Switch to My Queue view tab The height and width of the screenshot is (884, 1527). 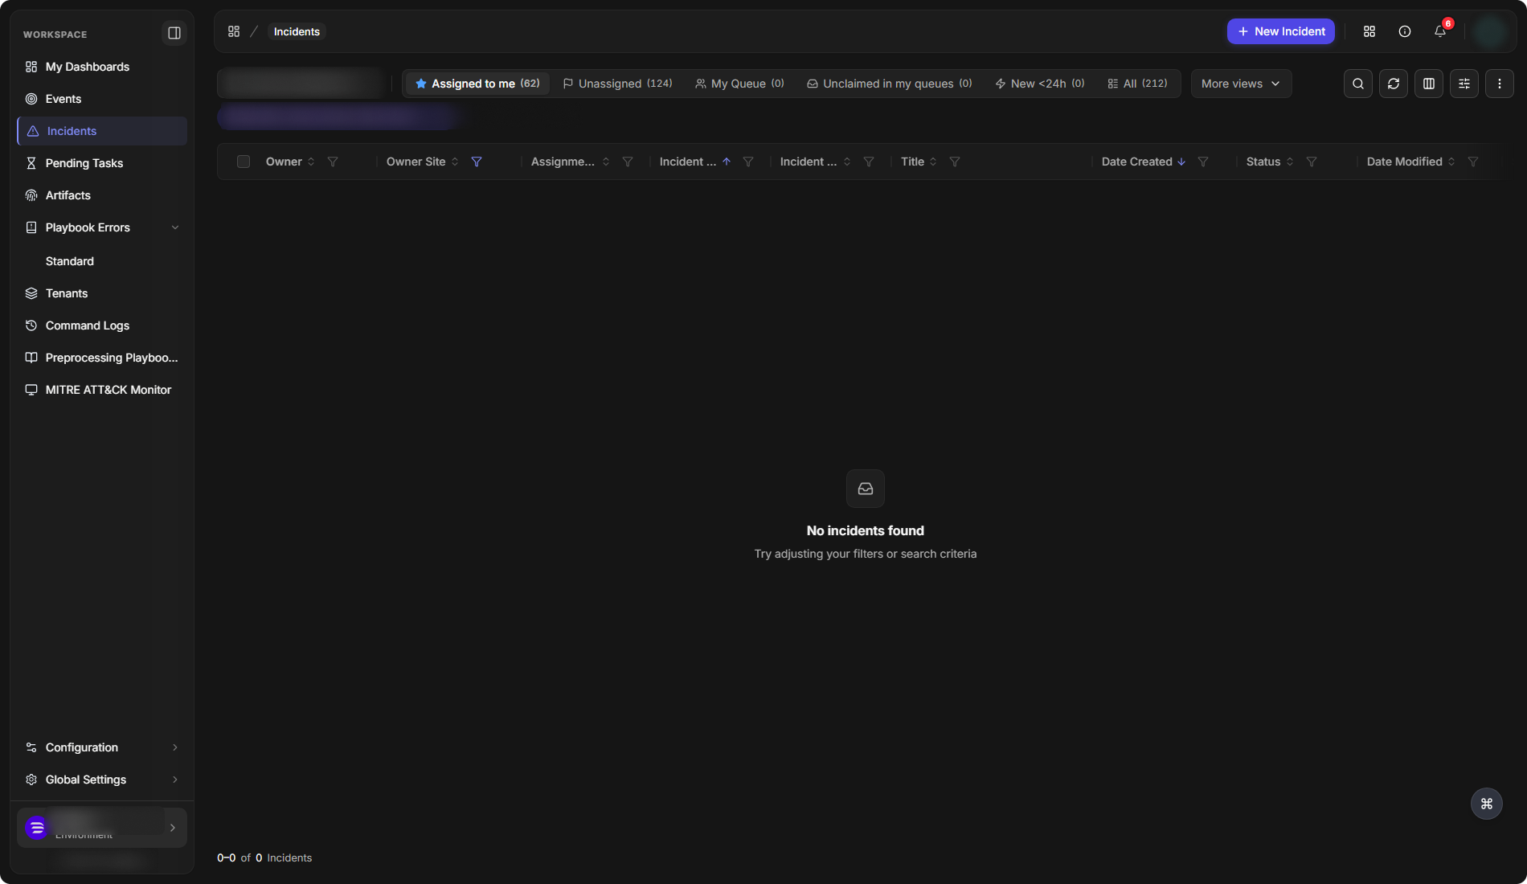pyautogui.click(x=739, y=84)
